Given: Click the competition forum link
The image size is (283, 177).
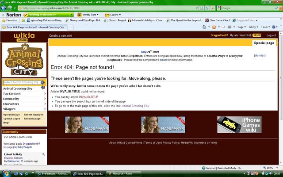Looking at the screenshot, I should [x=163, y=60].
